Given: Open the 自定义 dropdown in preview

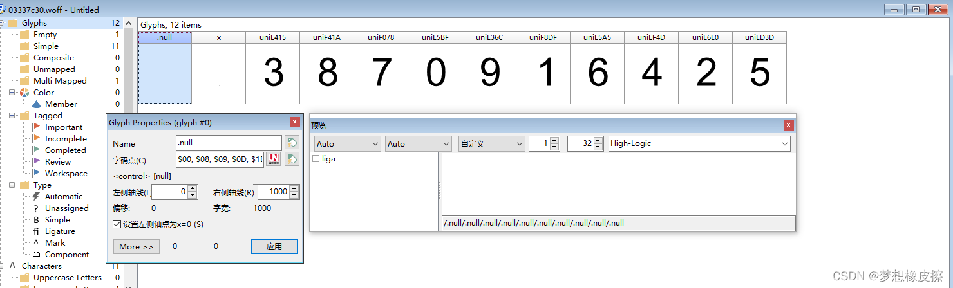Looking at the screenshot, I should [x=492, y=144].
